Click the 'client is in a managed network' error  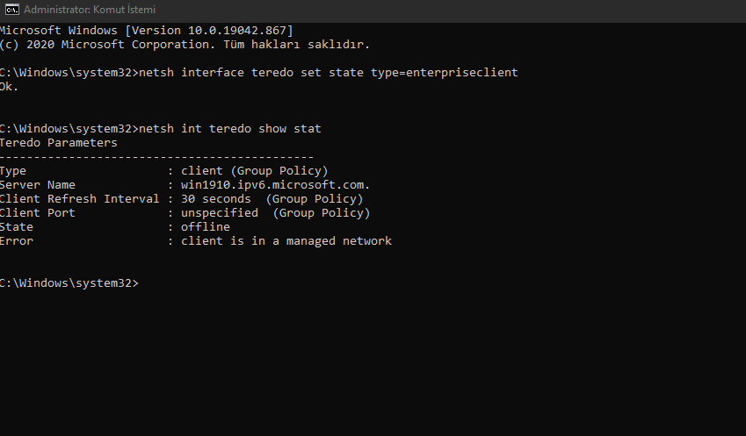pyautogui.click(x=286, y=240)
